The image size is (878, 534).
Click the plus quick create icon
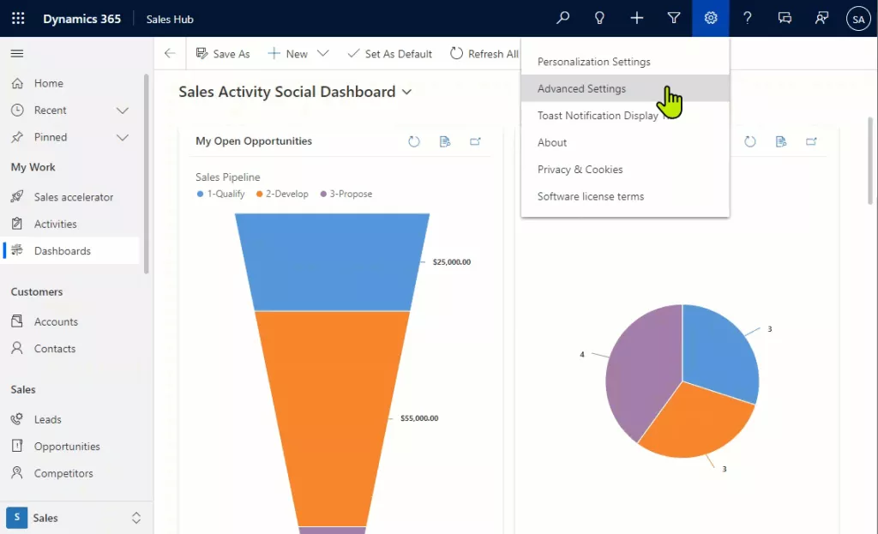point(636,18)
